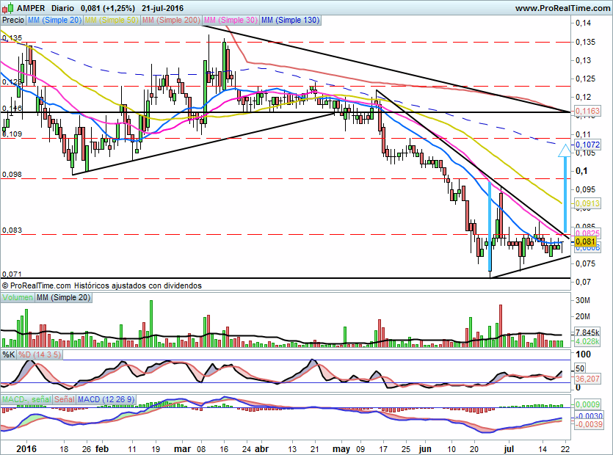613x455 pixels.
Task: Click the 0,083 level label on chart left
Action: (12, 230)
